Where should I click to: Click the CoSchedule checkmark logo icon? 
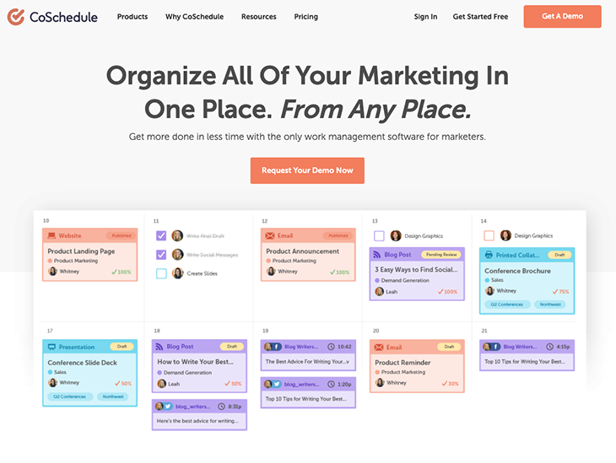pyautogui.click(x=16, y=17)
